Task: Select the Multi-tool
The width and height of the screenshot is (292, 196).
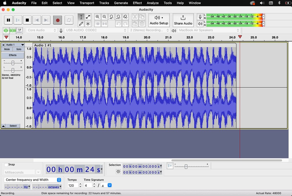Action: click(88, 23)
